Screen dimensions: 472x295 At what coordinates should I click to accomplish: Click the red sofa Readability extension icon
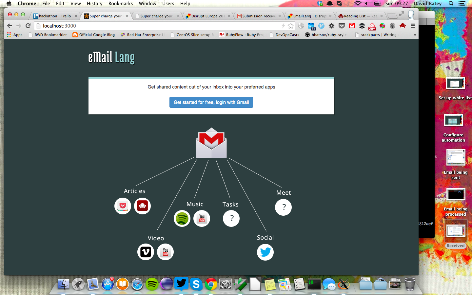[x=403, y=26]
